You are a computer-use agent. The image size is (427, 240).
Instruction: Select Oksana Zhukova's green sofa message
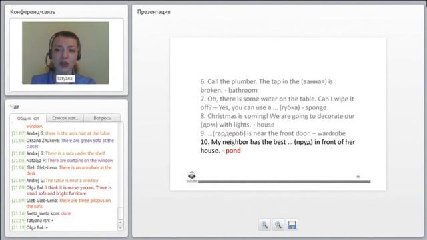click(63, 143)
